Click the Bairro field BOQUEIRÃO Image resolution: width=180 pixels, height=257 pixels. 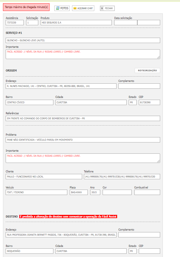(x=29, y=251)
